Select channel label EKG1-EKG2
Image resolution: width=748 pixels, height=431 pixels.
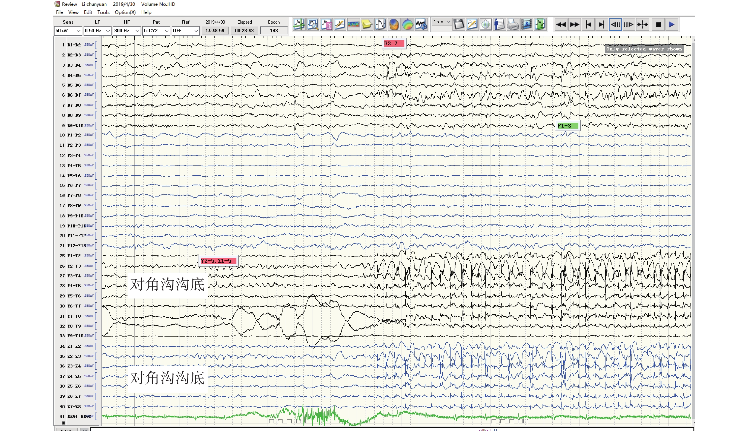79,416
